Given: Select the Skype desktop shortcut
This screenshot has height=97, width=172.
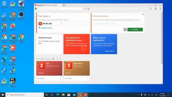Looking at the screenshot, I should coord(4,71).
